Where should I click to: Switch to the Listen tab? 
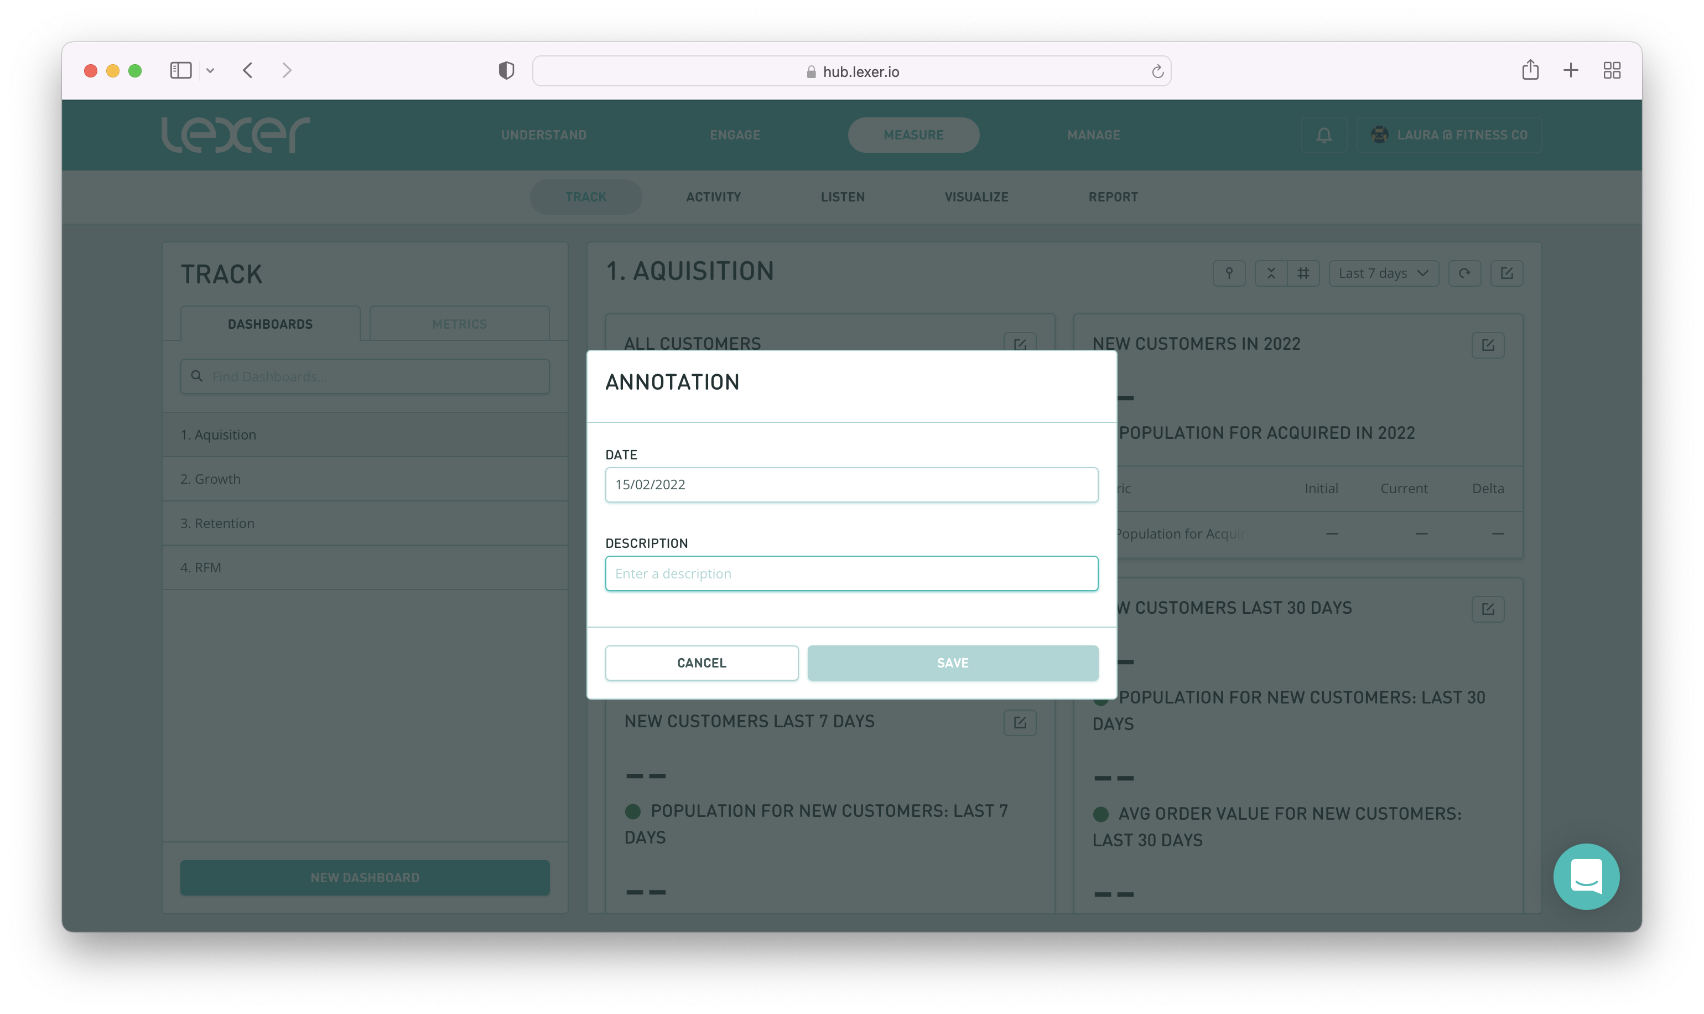[842, 197]
